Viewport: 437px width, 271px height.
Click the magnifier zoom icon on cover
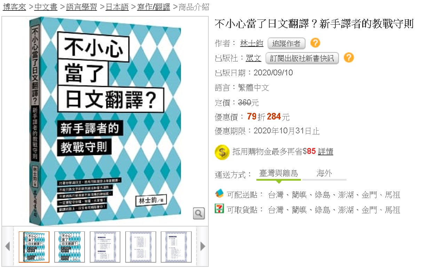pos(199,213)
